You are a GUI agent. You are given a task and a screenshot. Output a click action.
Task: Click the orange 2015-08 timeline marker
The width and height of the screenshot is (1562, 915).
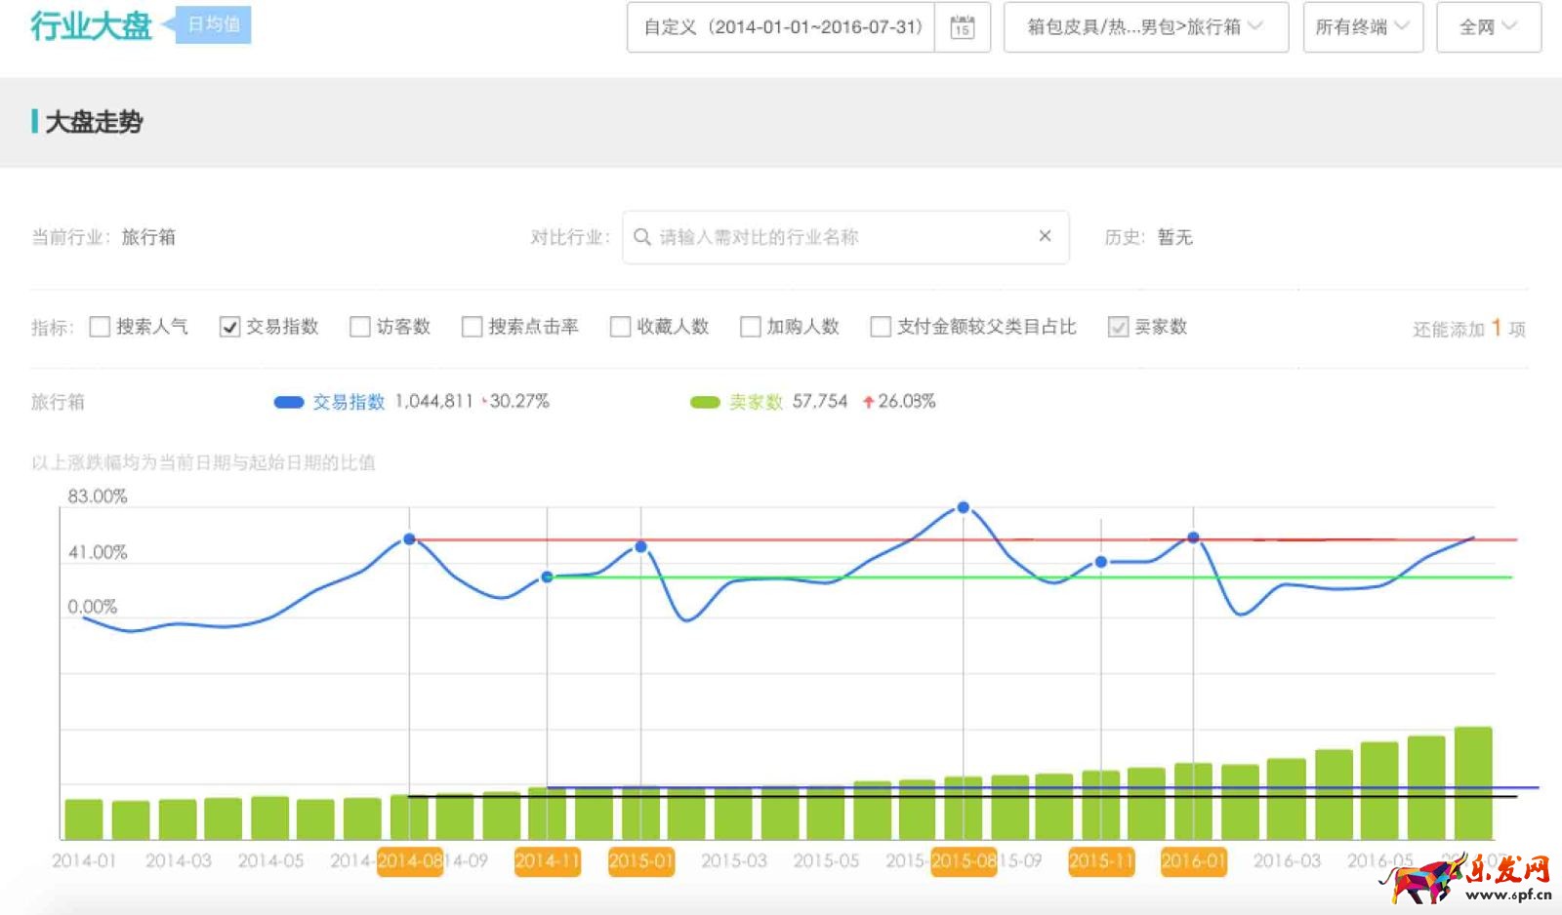[x=964, y=861]
